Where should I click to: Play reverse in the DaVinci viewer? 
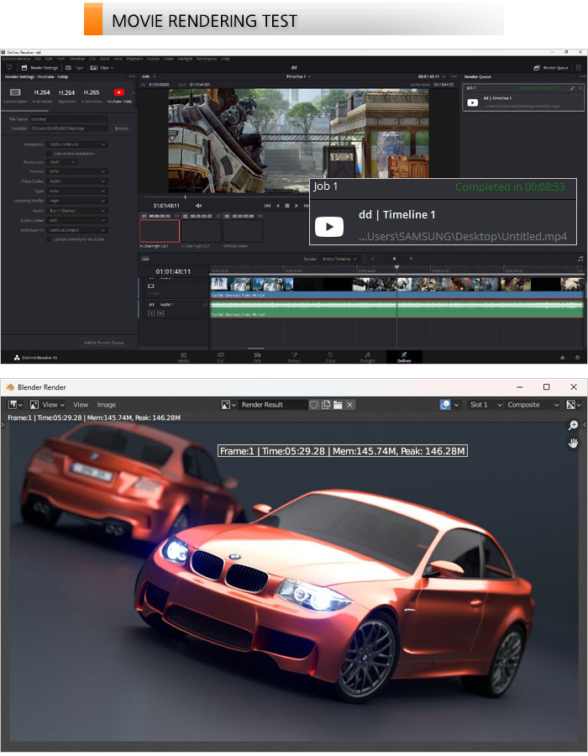[x=277, y=206]
